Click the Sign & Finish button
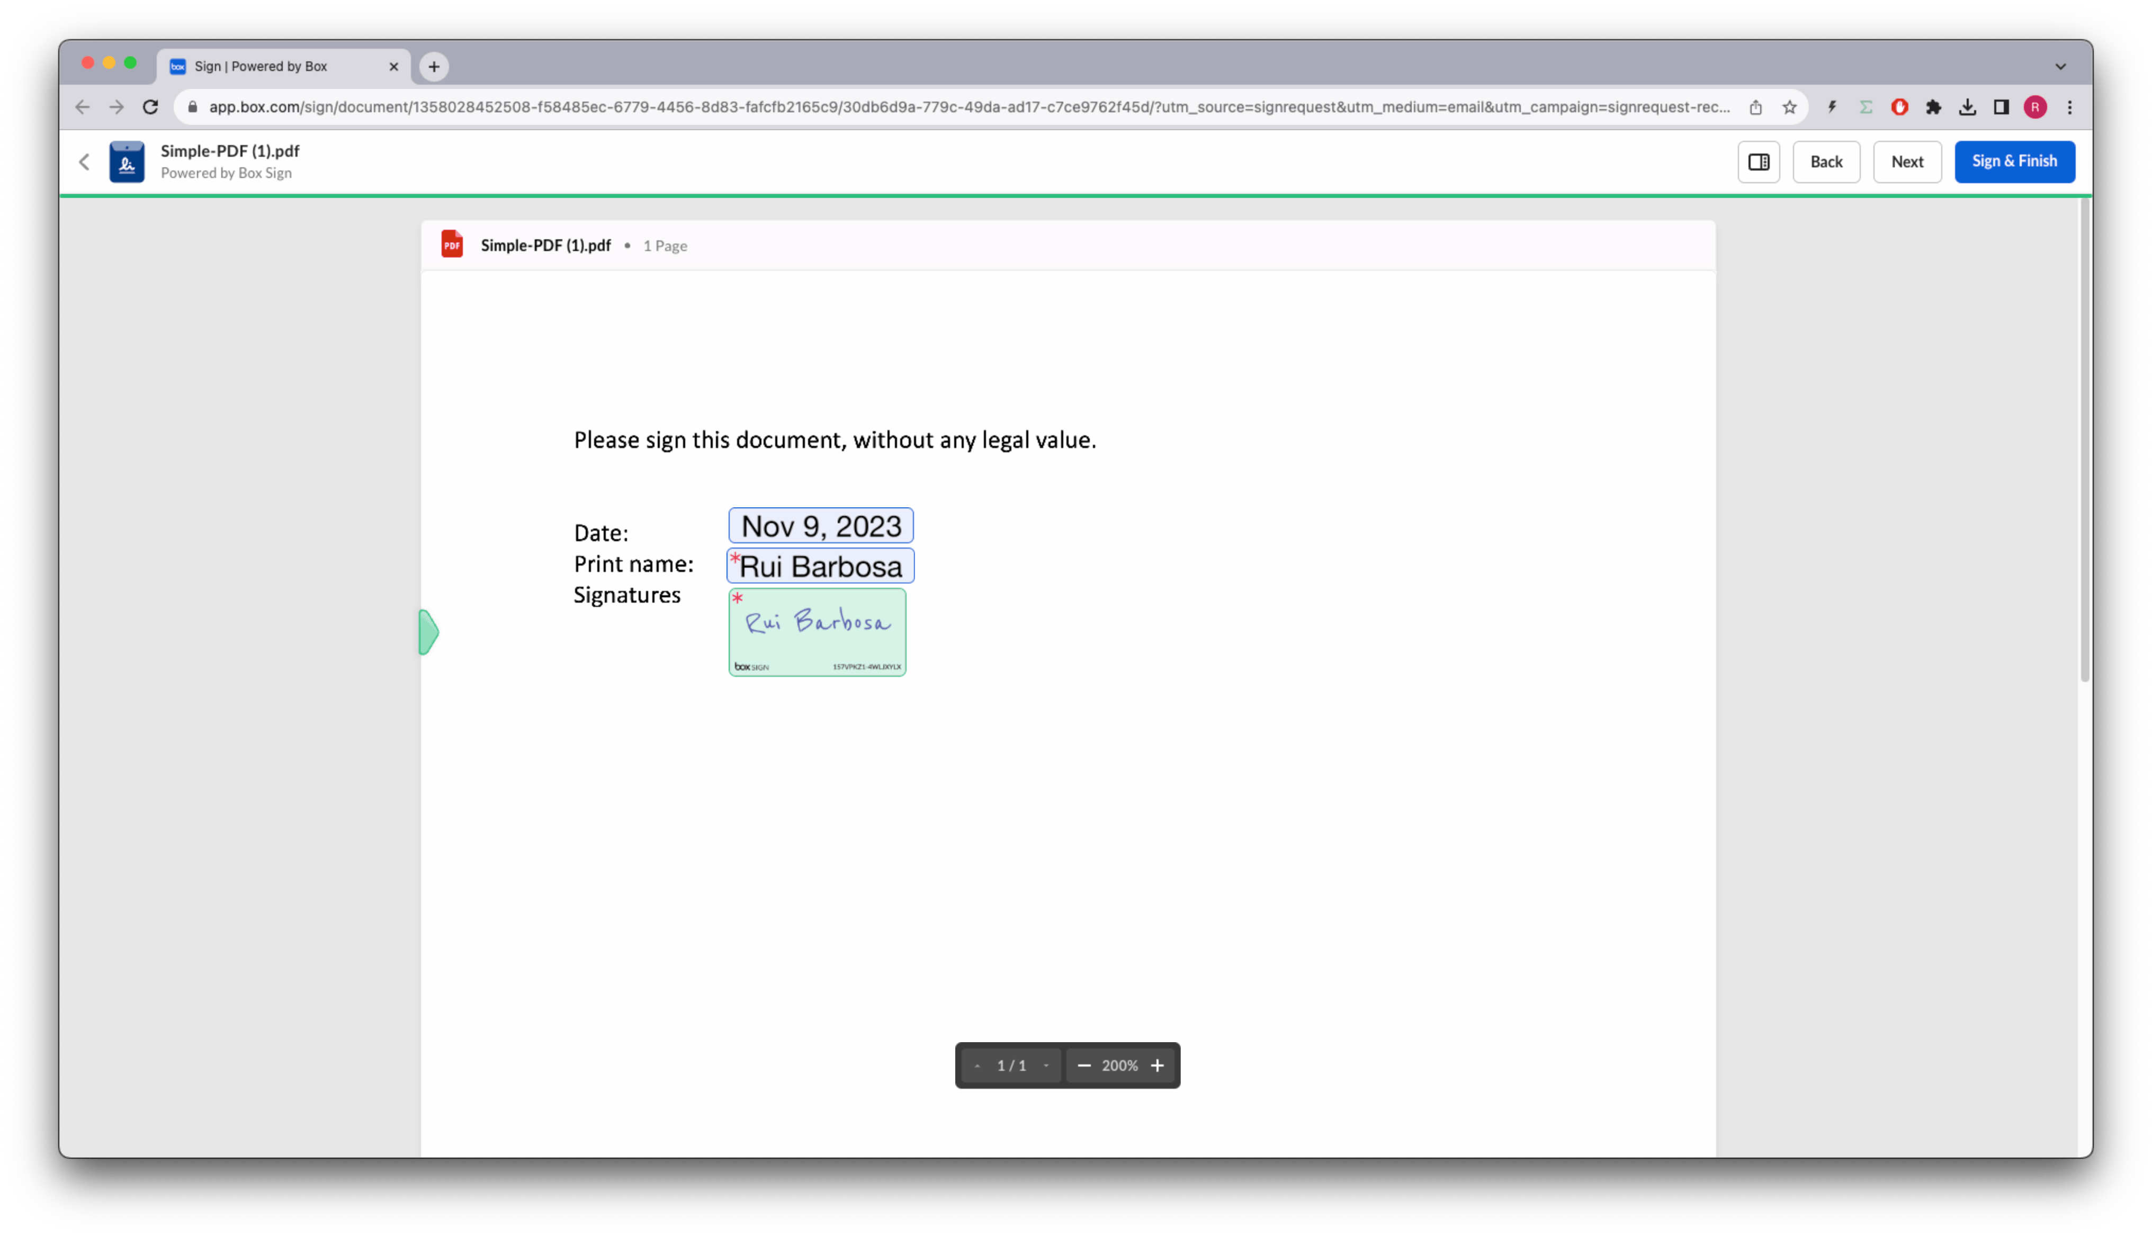The width and height of the screenshot is (2152, 1236). [2014, 162]
